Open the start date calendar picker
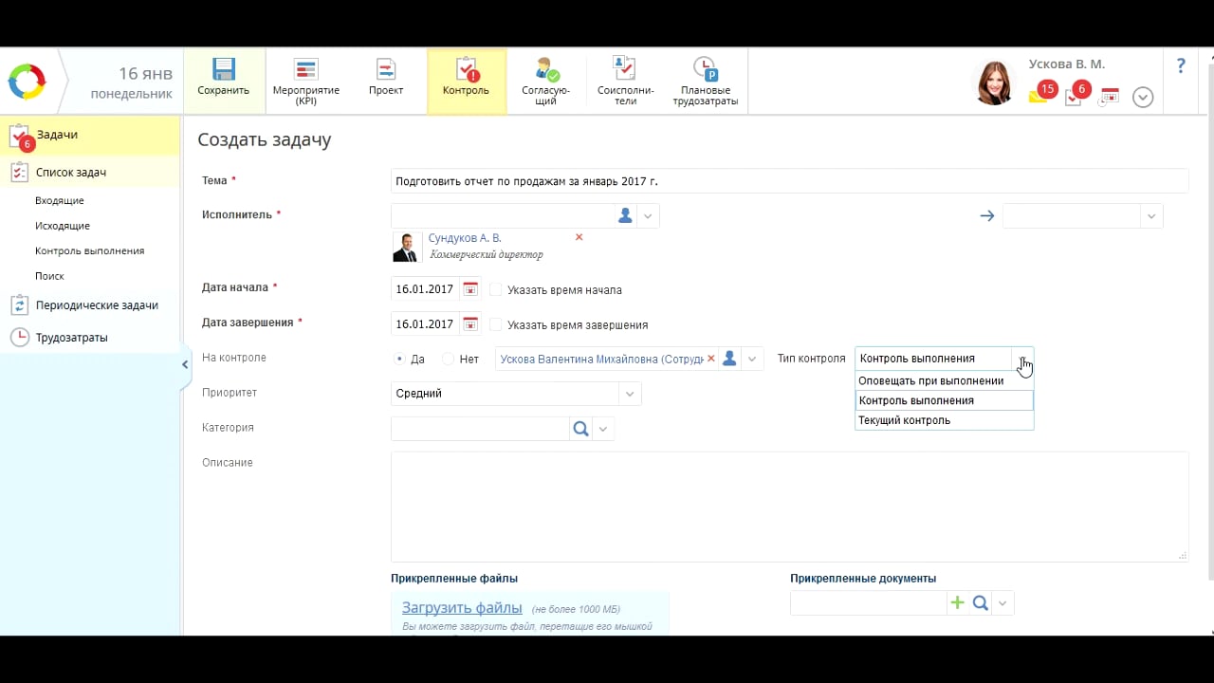 click(x=469, y=289)
